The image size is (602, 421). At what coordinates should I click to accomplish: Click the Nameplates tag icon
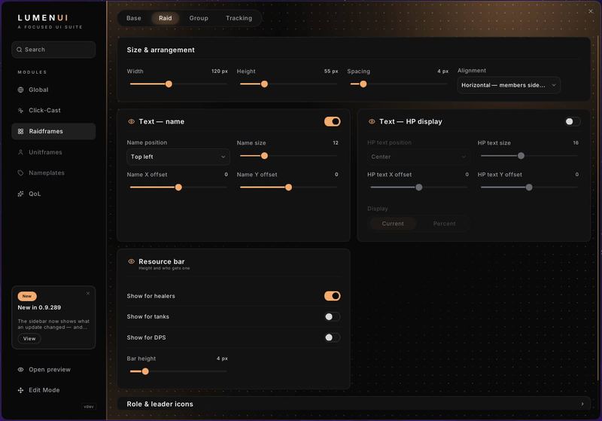pos(21,173)
